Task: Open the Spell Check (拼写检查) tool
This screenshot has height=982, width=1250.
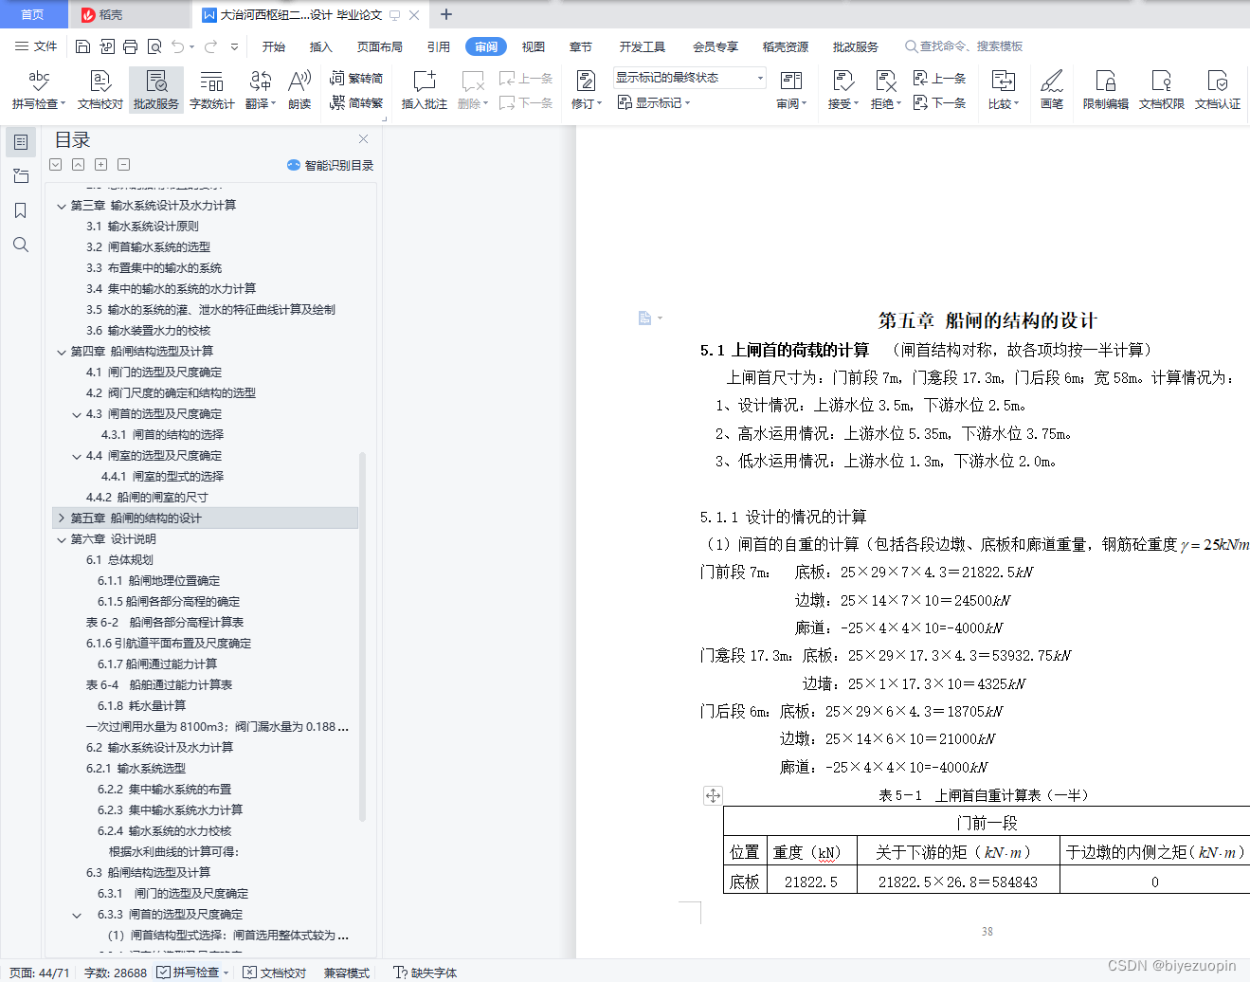Action: click(38, 90)
